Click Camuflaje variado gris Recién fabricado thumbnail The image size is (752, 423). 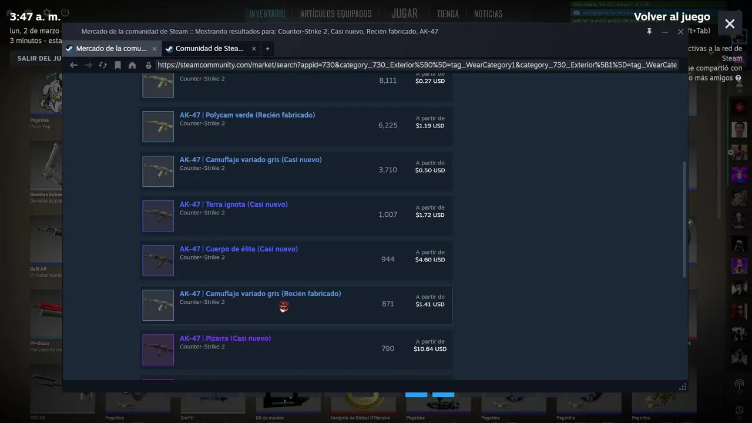[x=158, y=305]
